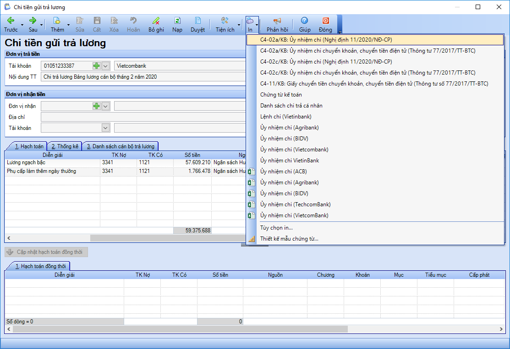
Task: Click the amount cell 1.766.478
Action: (x=192, y=171)
